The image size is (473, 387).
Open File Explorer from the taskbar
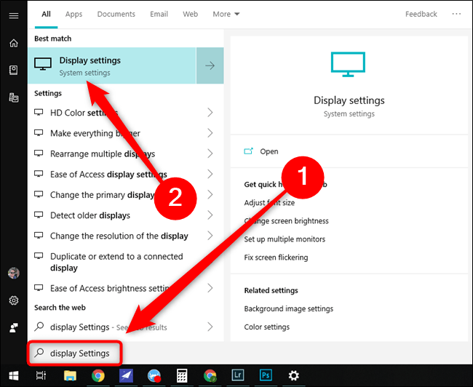pyautogui.click(x=70, y=375)
